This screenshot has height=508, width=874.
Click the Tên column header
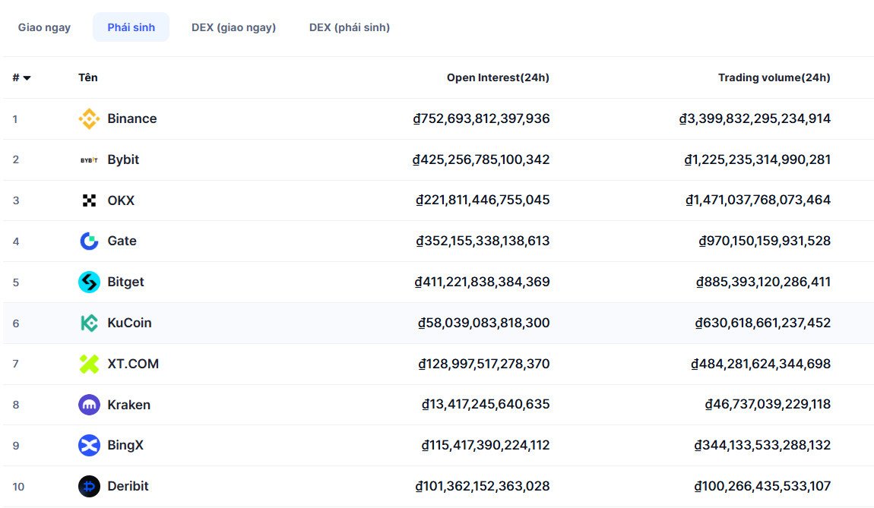(87, 77)
